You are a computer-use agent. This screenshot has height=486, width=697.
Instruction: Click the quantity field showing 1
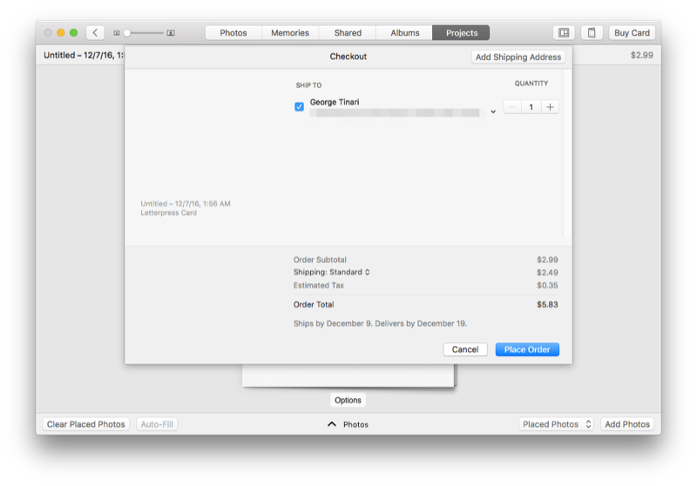[531, 107]
